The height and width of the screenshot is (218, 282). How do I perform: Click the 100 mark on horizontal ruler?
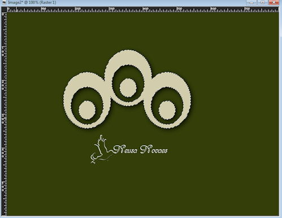(44, 9)
